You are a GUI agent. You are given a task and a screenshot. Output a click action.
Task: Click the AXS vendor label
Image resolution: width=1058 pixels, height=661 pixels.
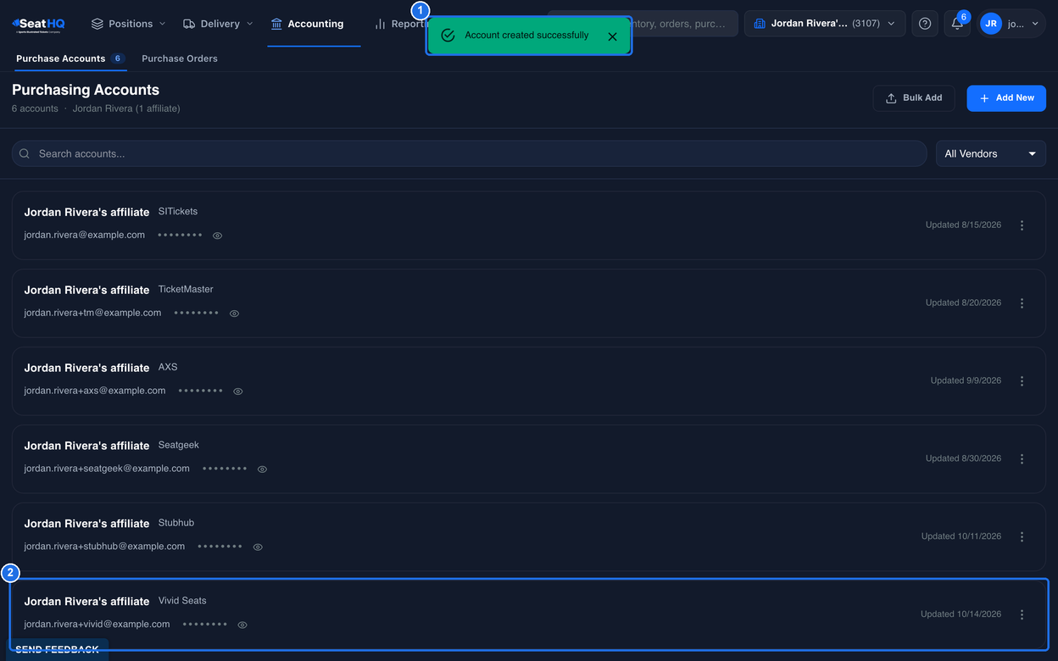click(x=168, y=368)
